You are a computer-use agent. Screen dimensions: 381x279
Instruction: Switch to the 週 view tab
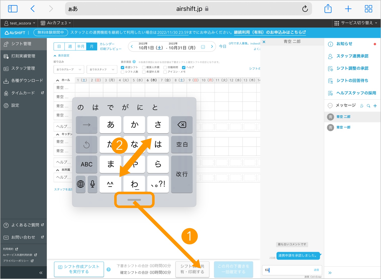70,46
